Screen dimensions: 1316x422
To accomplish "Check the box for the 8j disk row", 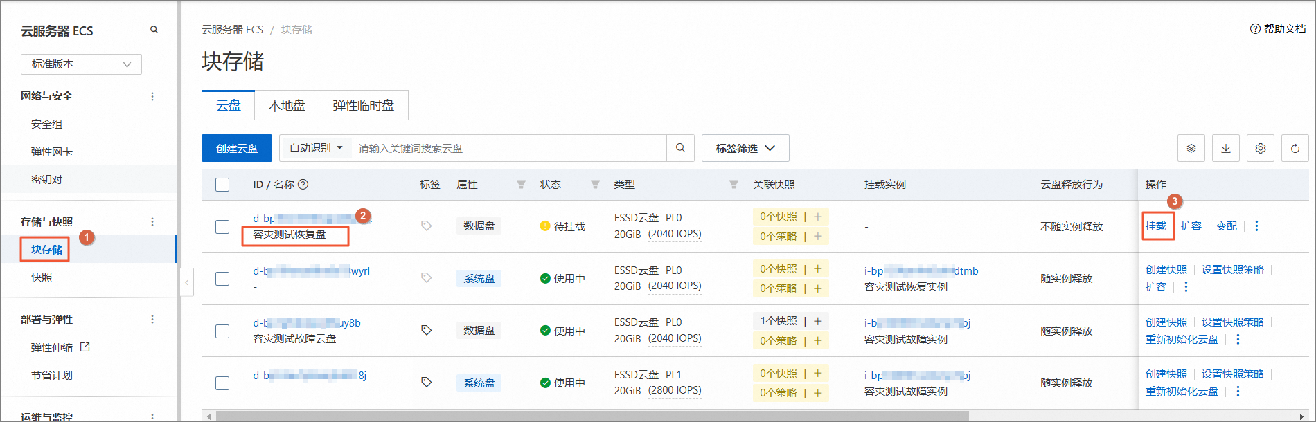I will 222,383.
